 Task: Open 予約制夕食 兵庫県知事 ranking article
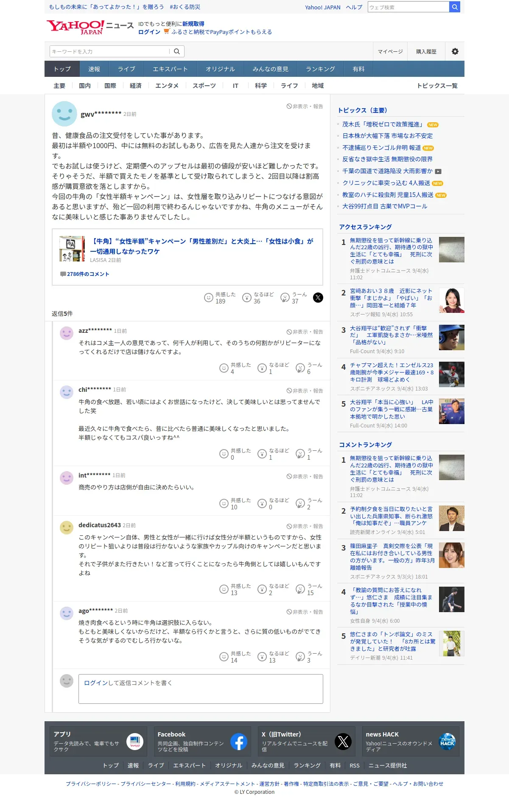click(x=392, y=516)
